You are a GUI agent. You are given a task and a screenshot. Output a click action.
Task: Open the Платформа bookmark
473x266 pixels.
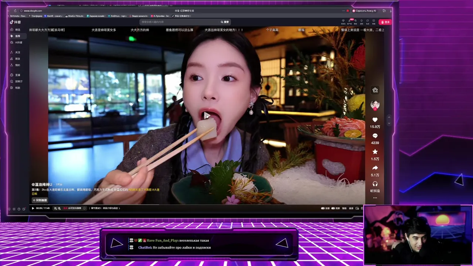click(35, 16)
